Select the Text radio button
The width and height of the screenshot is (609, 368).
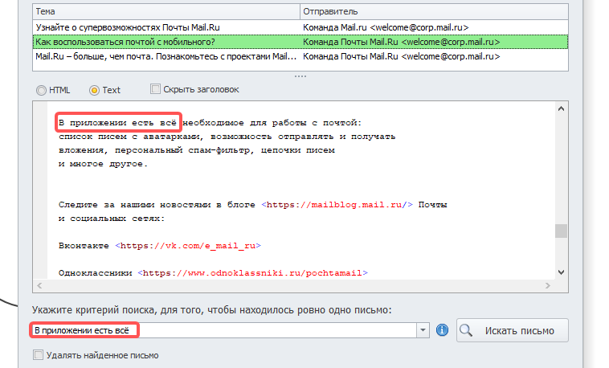click(x=94, y=90)
